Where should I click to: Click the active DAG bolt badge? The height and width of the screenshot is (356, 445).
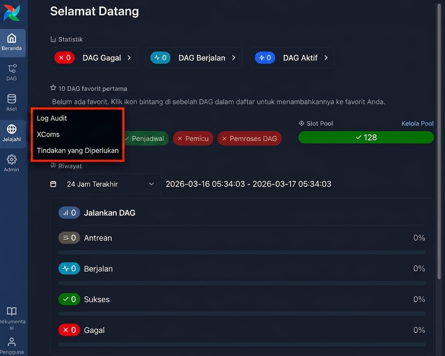[x=265, y=58]
